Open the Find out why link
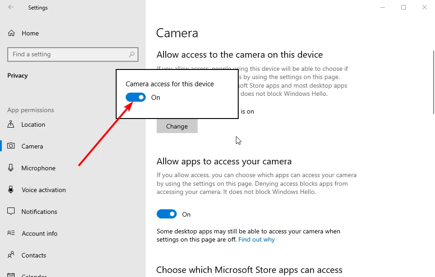 [x=256, y=239]
